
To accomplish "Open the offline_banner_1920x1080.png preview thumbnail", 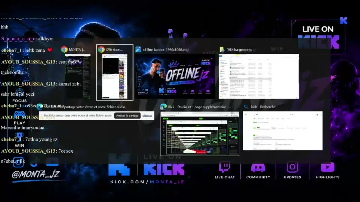I will [x=175, y=76].
